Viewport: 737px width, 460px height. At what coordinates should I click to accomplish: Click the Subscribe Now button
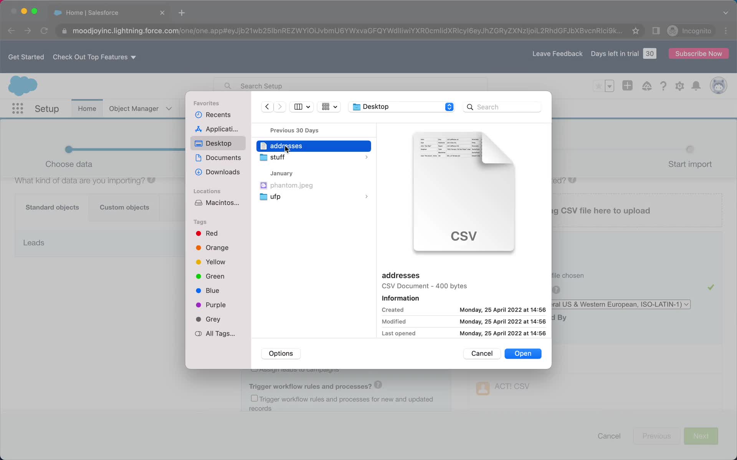(698, 54)
